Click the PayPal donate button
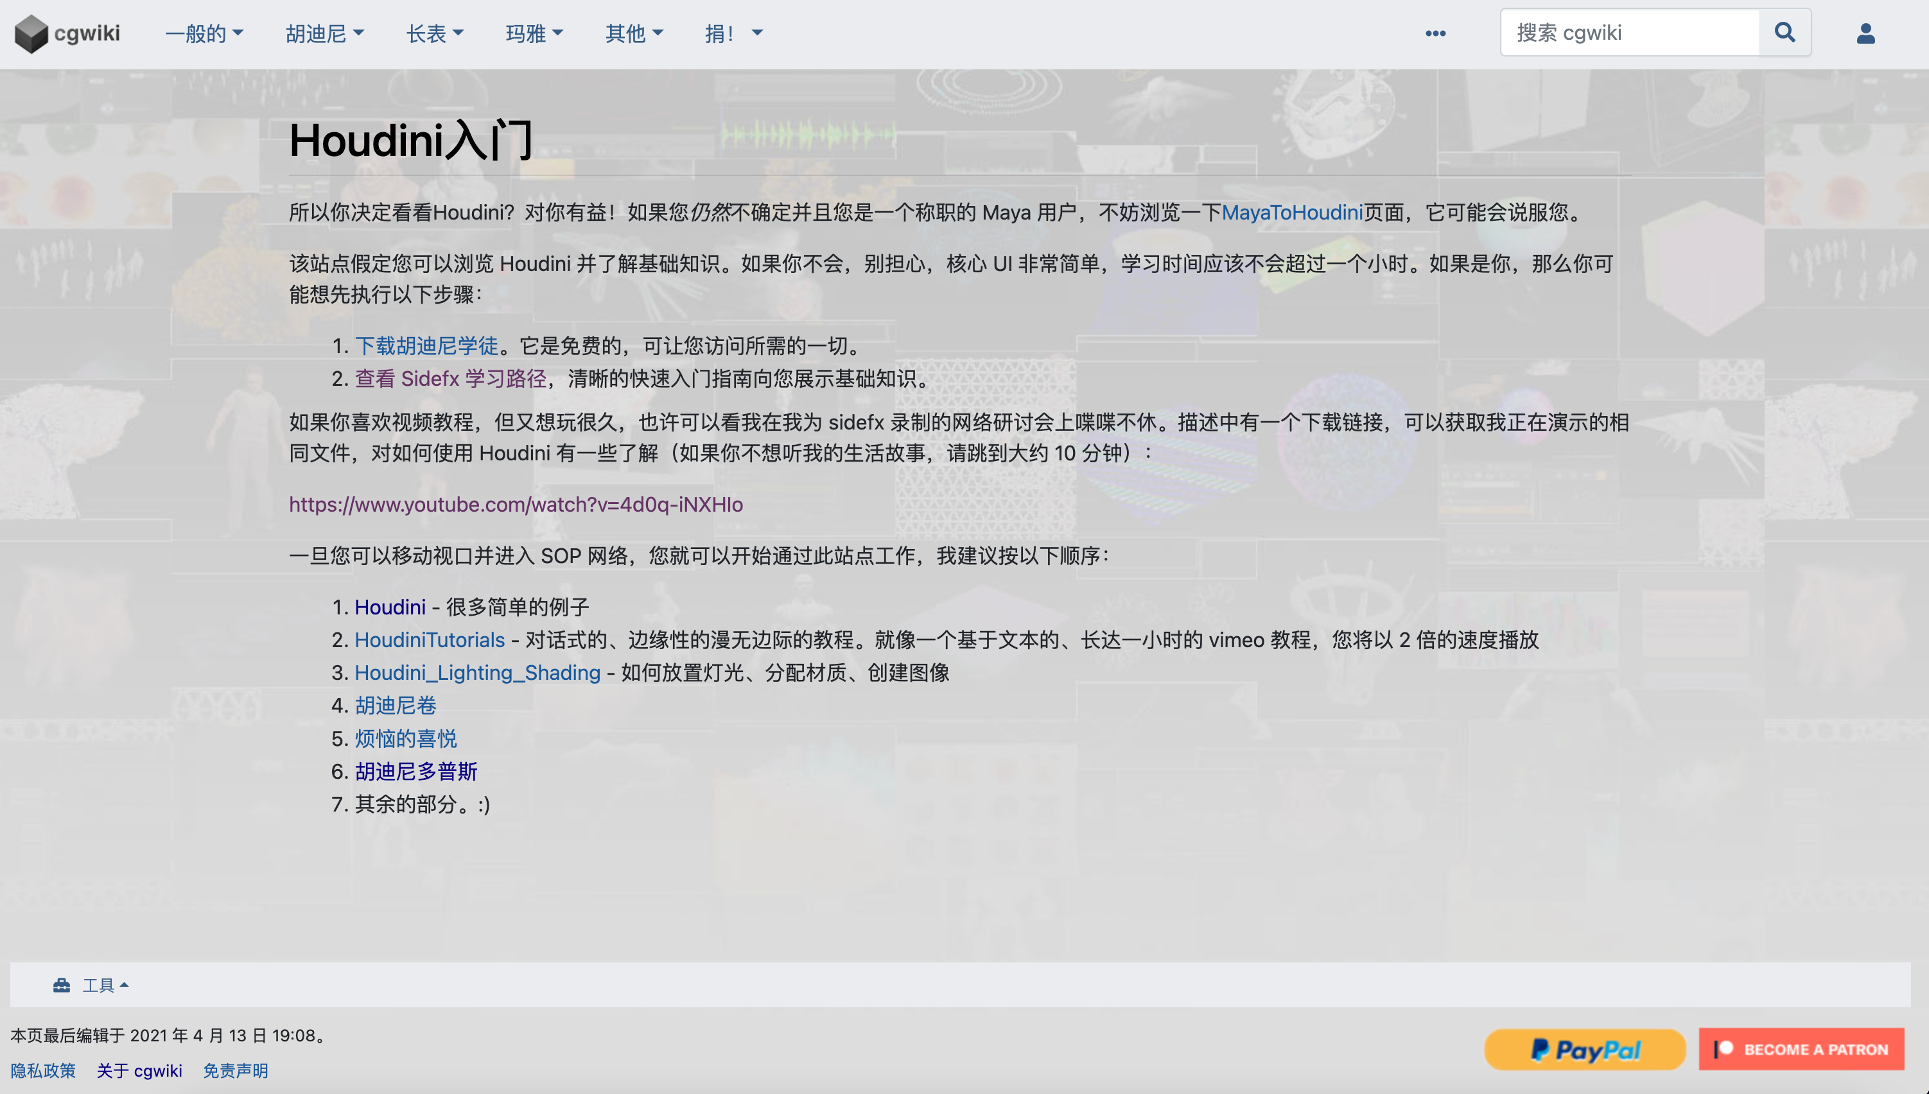Viewport: 1929px width, 1094px height. click(x=1585, y=1049)
